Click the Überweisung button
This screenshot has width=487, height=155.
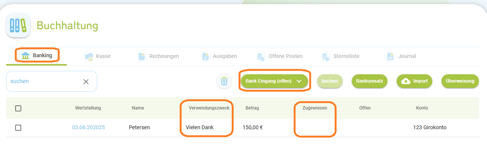460,81
